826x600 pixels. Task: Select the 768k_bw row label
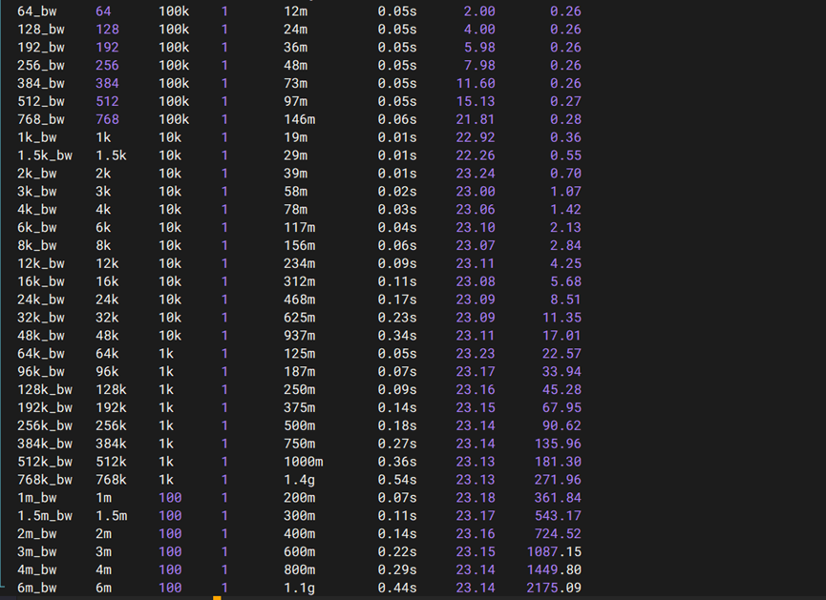(45, 480)
